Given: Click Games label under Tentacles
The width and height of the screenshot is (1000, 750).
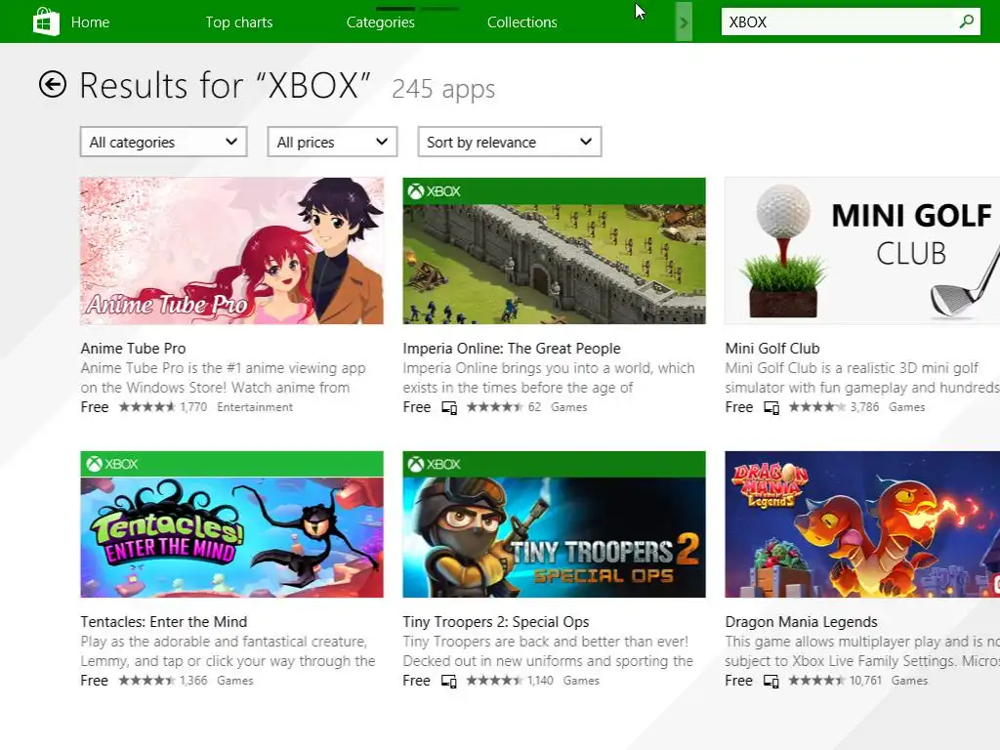Looking at the screenshot, I should pos(234,681).
